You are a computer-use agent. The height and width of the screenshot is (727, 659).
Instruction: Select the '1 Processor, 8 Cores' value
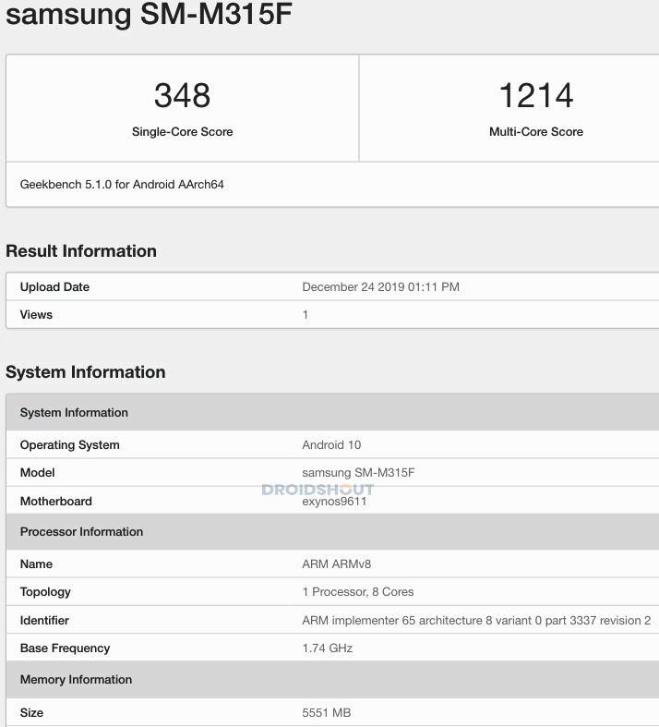[358, 592]
